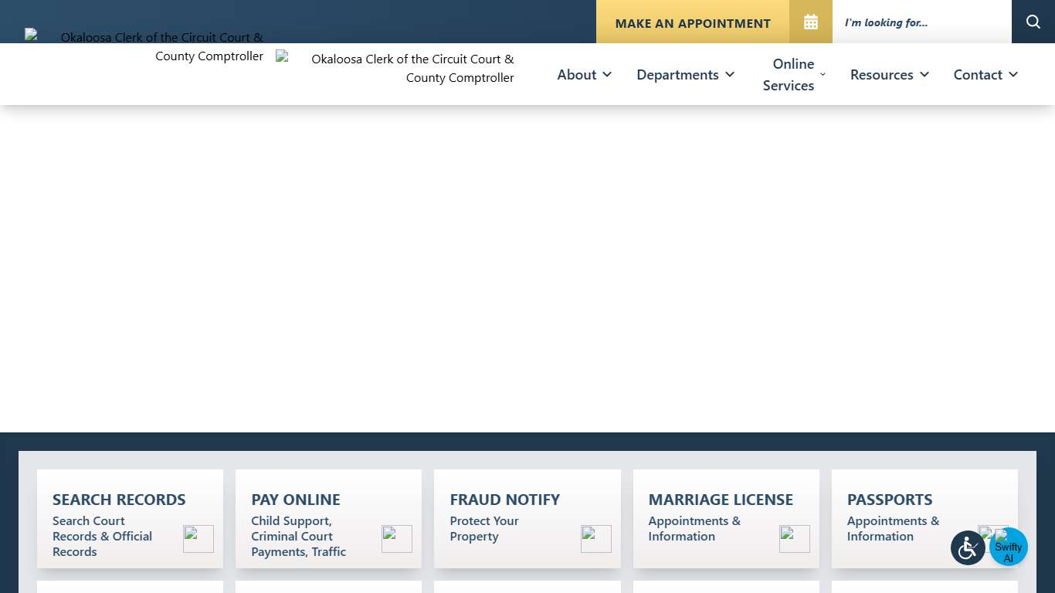This screenshot has width=1055, height=593.
Task: Open Fraud Notify Protect Your Property
Action: click(484, 528)
